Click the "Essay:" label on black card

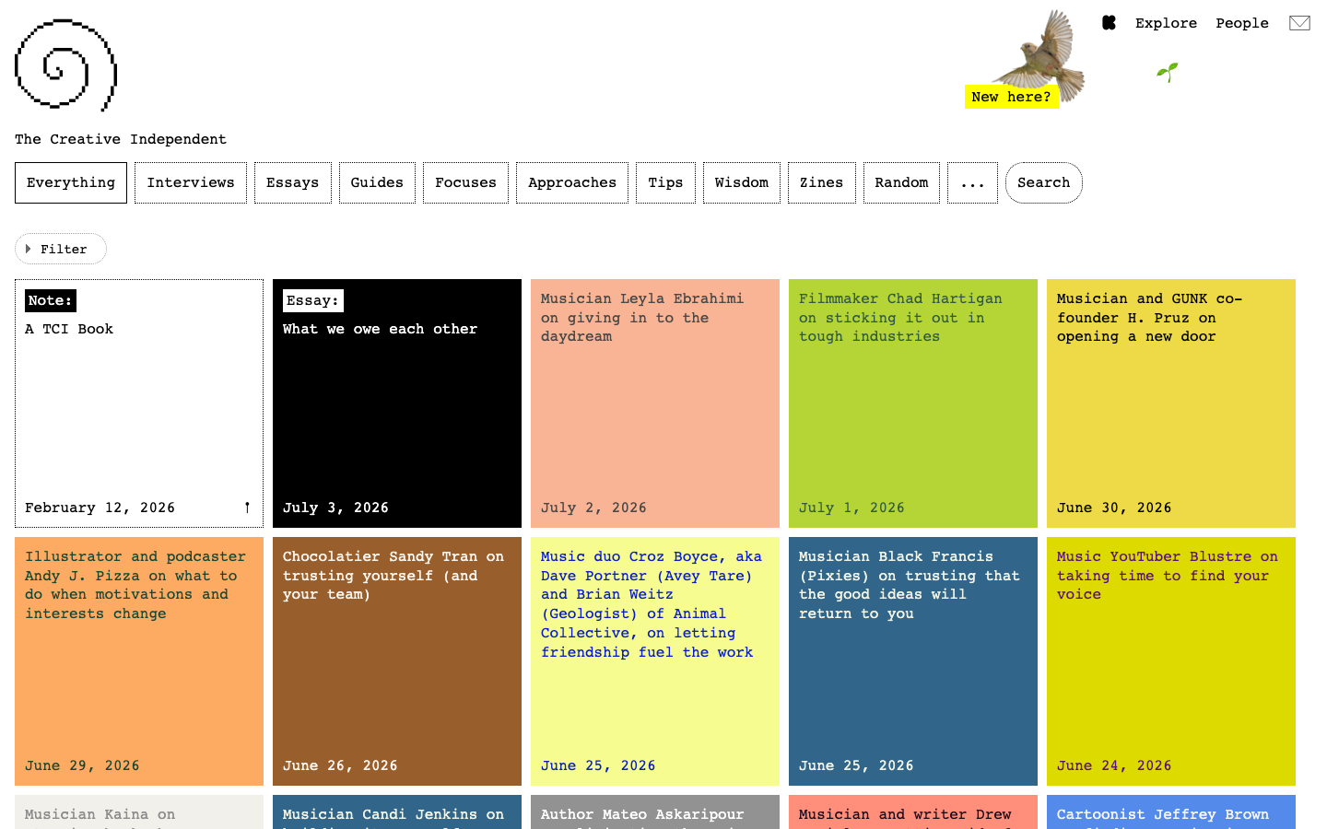(313, 300)
